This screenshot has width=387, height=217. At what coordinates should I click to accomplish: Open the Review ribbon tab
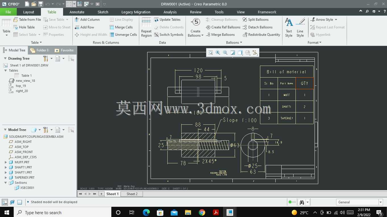coord(196,12)
